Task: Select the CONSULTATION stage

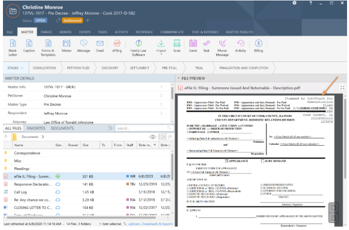Action: 44,68
